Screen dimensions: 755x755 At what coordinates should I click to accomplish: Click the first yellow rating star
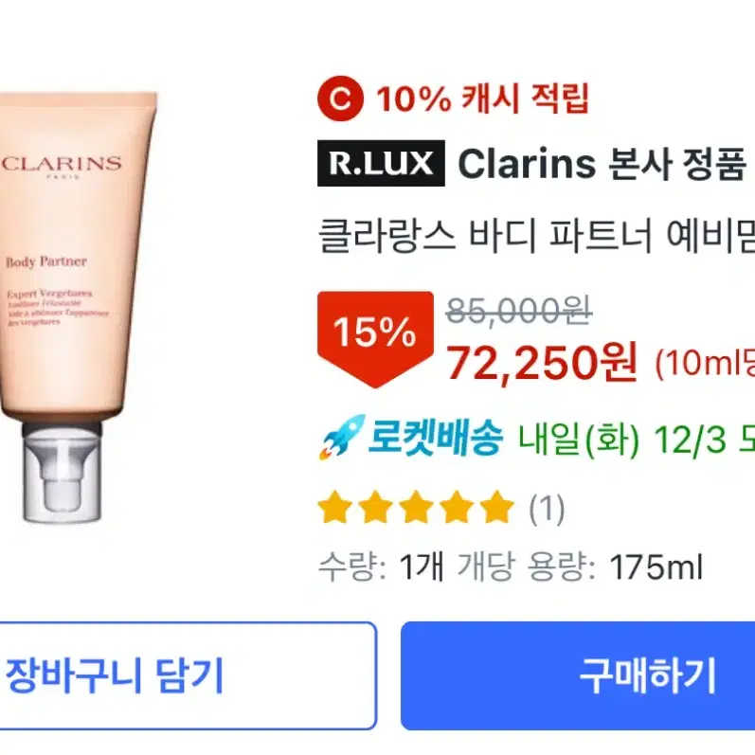[335, 508]
